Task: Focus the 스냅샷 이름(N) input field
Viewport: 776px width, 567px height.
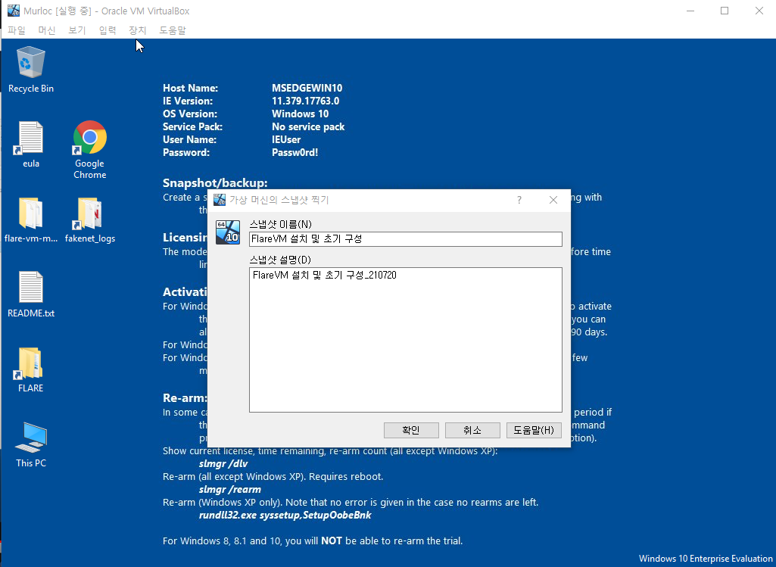Action: (x=406, y=239)
